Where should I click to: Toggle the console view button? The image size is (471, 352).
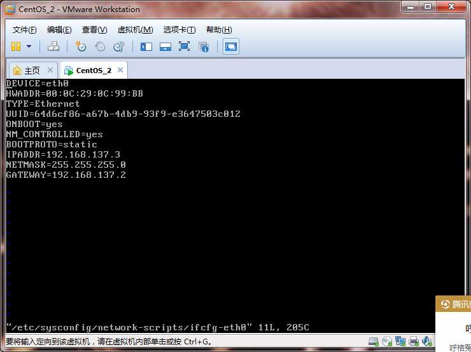[231, 46]
